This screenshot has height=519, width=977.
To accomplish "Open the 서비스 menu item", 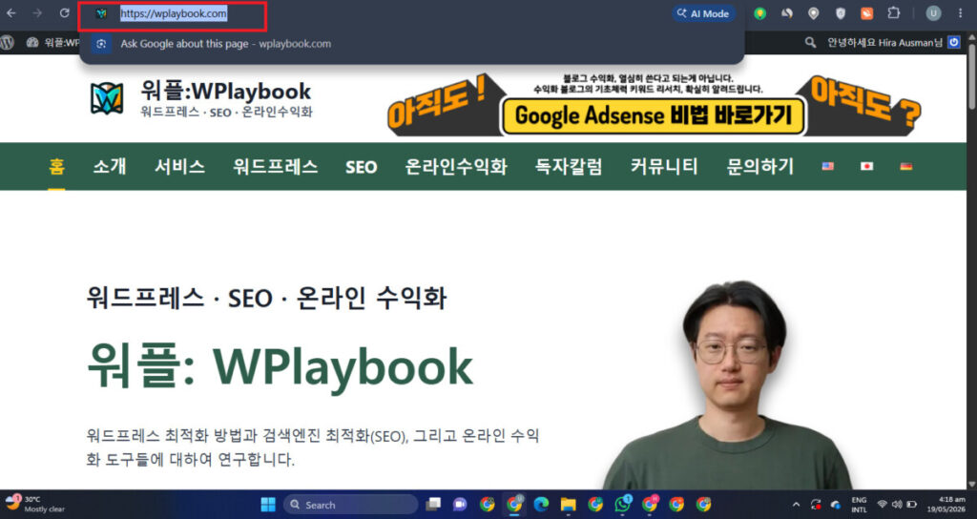I will point(179,166).
